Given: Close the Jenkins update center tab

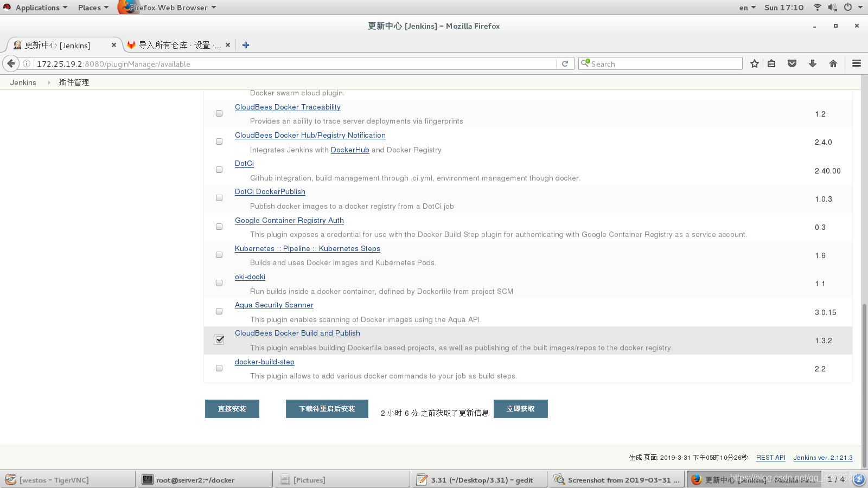Looking at the screenshot, I should tap(114, 45).
